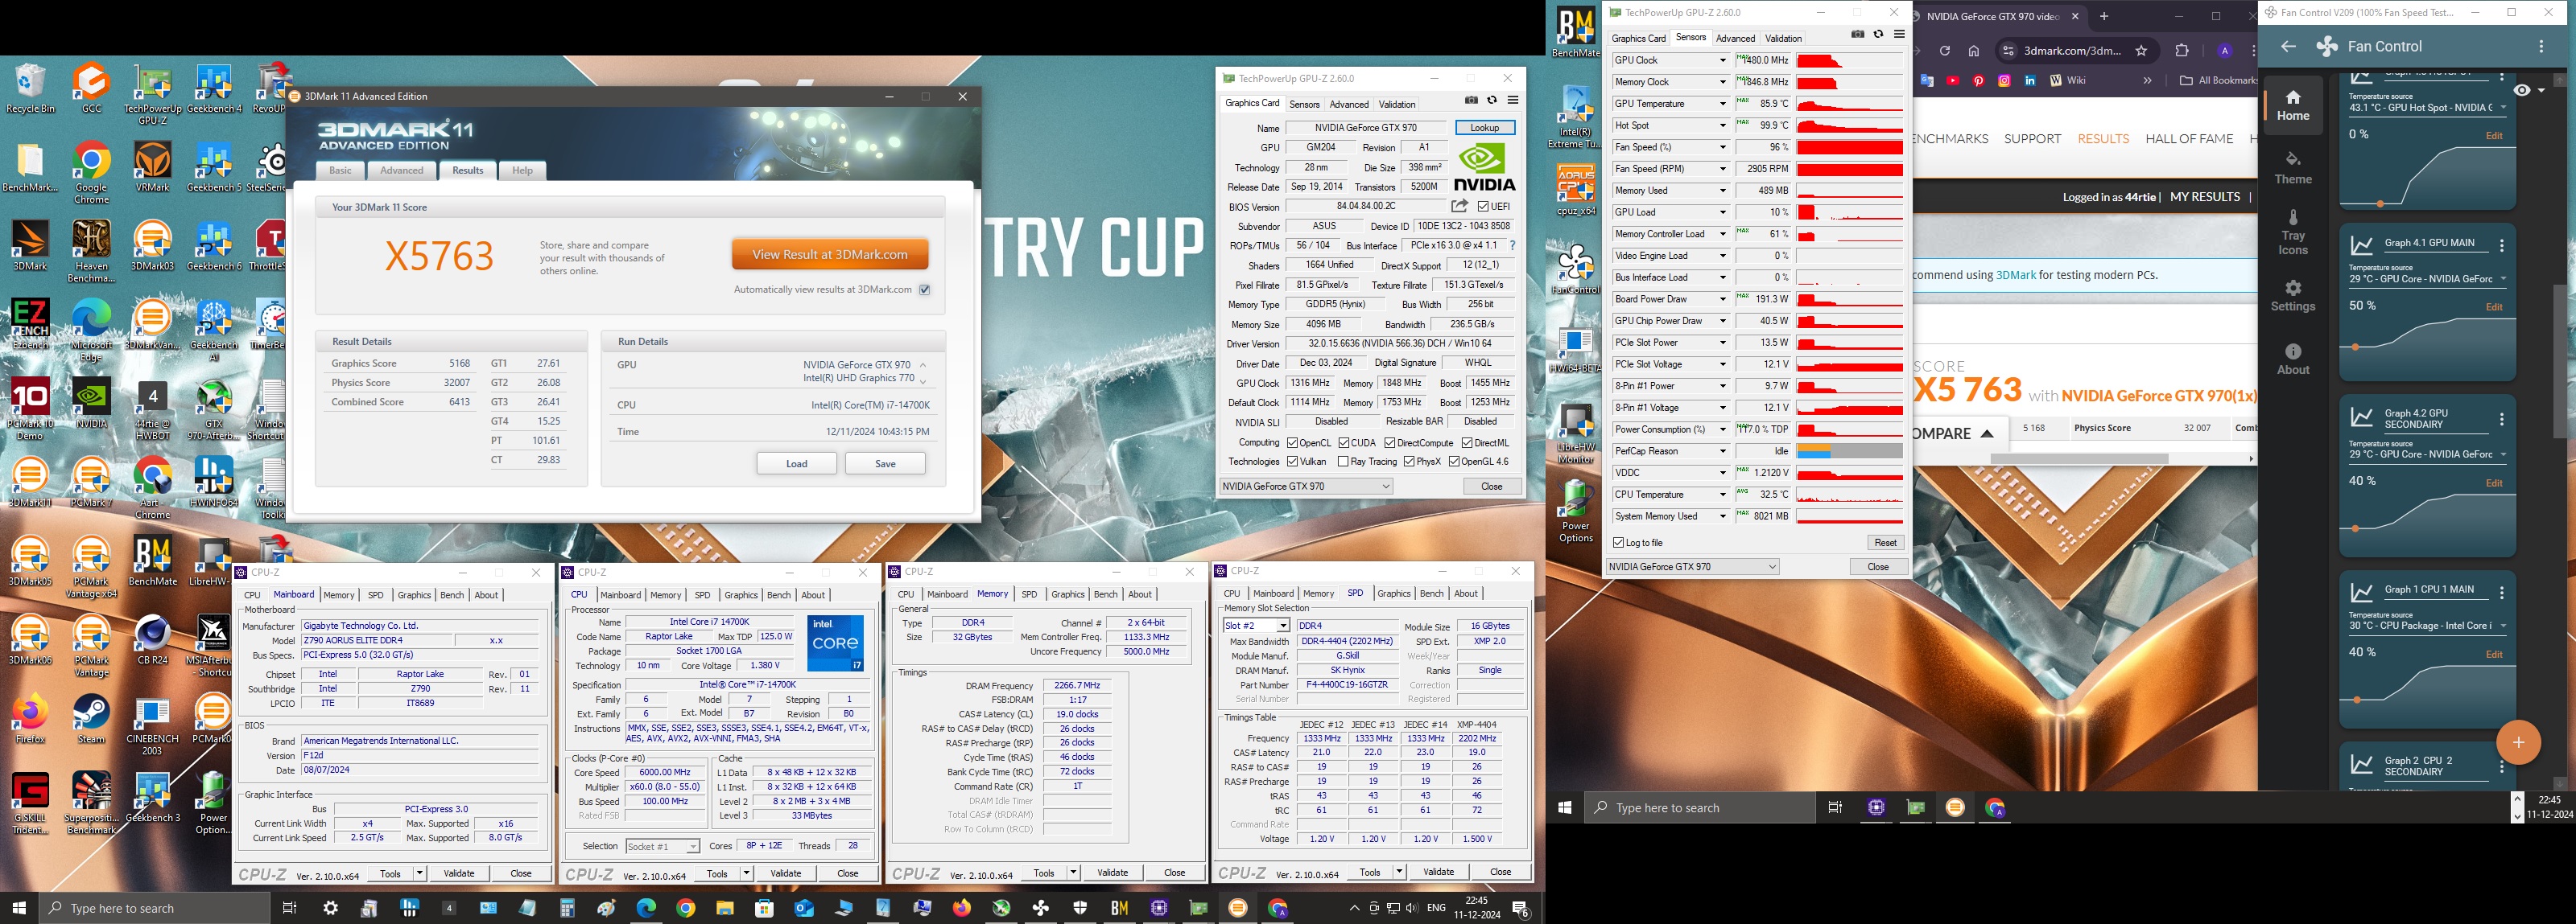Open the hamburger menu in GPU-Z Graphics Card window

click(1513, 100)
